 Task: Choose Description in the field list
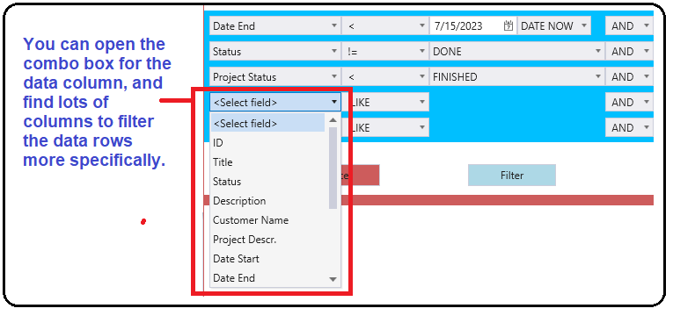point(267,201)
